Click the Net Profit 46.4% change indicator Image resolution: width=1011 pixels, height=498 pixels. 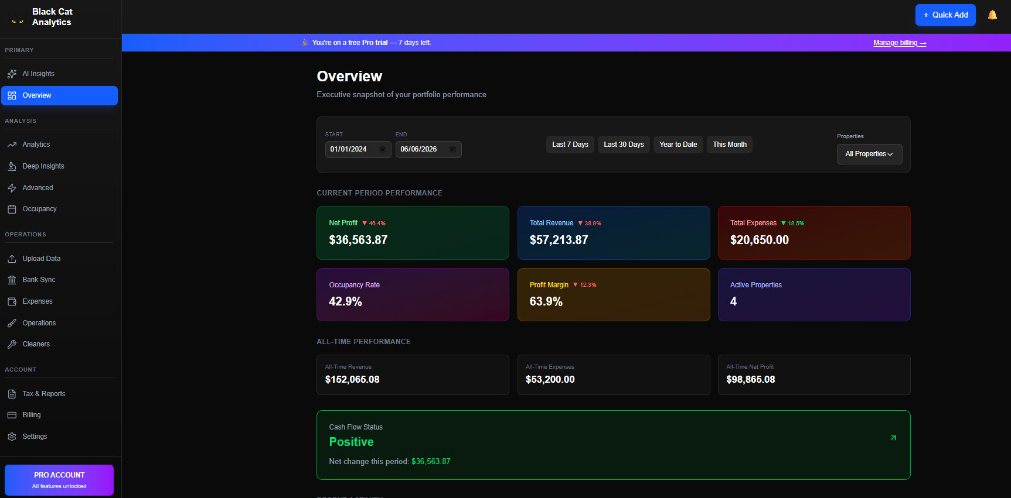click(x=374, y=223)
